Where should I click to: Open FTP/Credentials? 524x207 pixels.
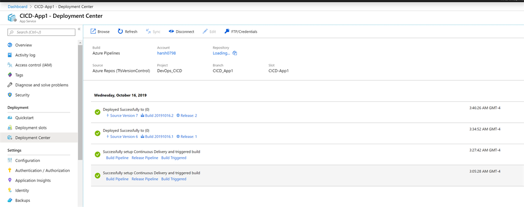pos(241,32)
